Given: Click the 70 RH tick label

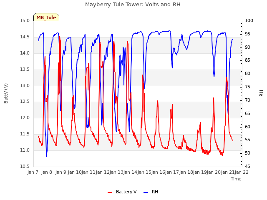Looking at the screenshot, I should (247, 100).
